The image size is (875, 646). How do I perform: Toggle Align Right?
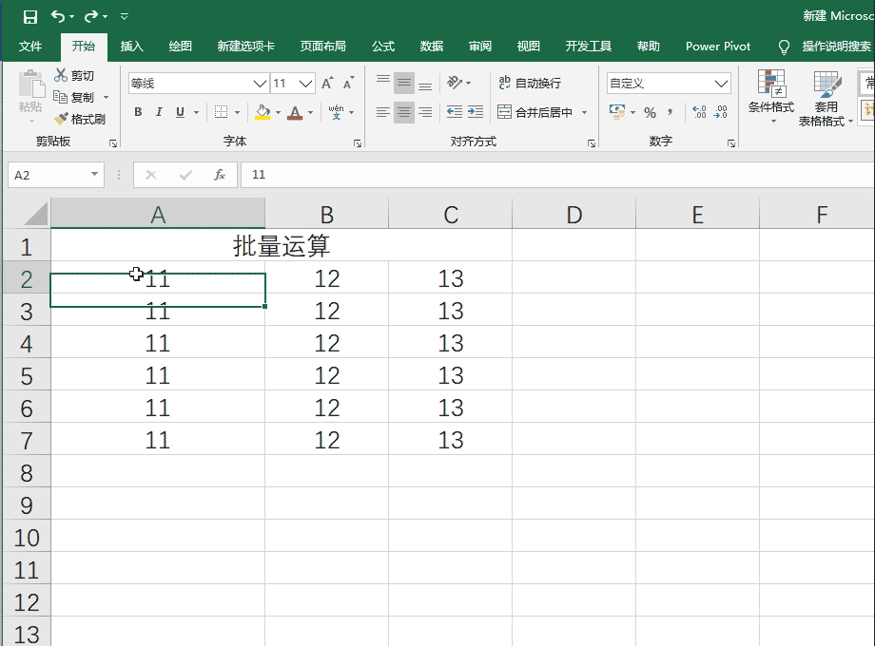[x=425, y=113]
